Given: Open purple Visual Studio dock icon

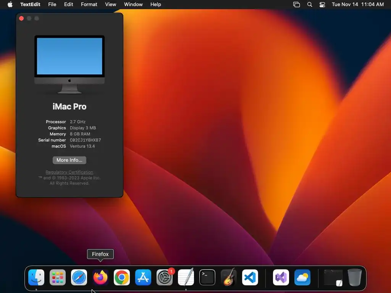Looking at the screenshot, I should point(281,277).
